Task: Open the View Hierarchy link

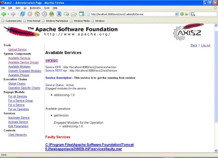Action: pos(17,135)
